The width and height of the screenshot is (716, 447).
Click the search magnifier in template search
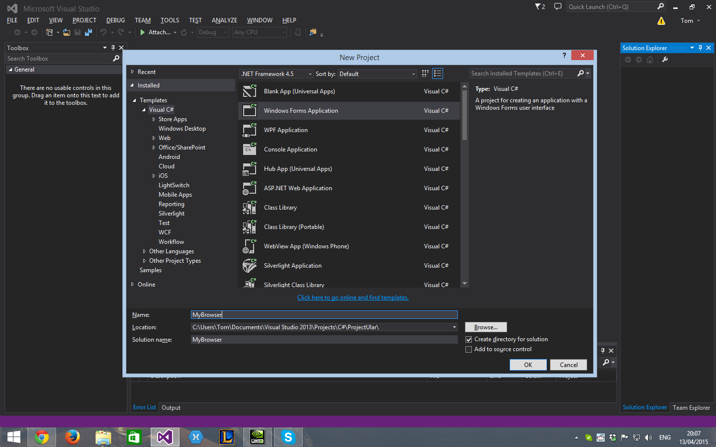pyautogui.click(x=580, y=74)
